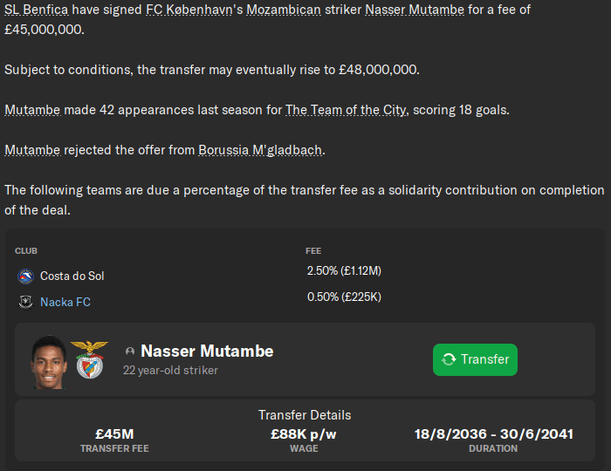Image resolution: width=611 pixels, height=471 pixels.
Task: Select the Costa do Sol club name
Action: [72, 276]
